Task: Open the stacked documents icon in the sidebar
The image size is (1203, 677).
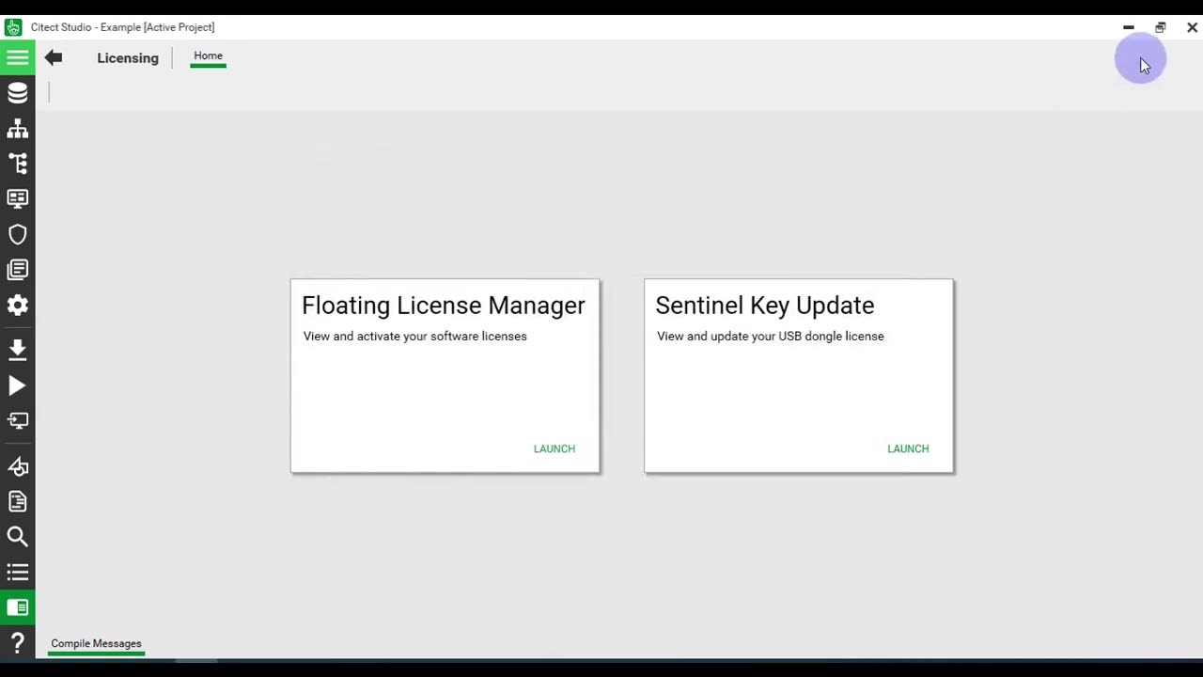Action: [17, 270]
